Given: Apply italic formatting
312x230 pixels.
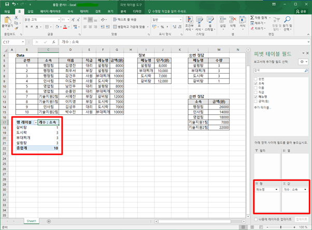Looking at the screenshot, I should 32,26.
